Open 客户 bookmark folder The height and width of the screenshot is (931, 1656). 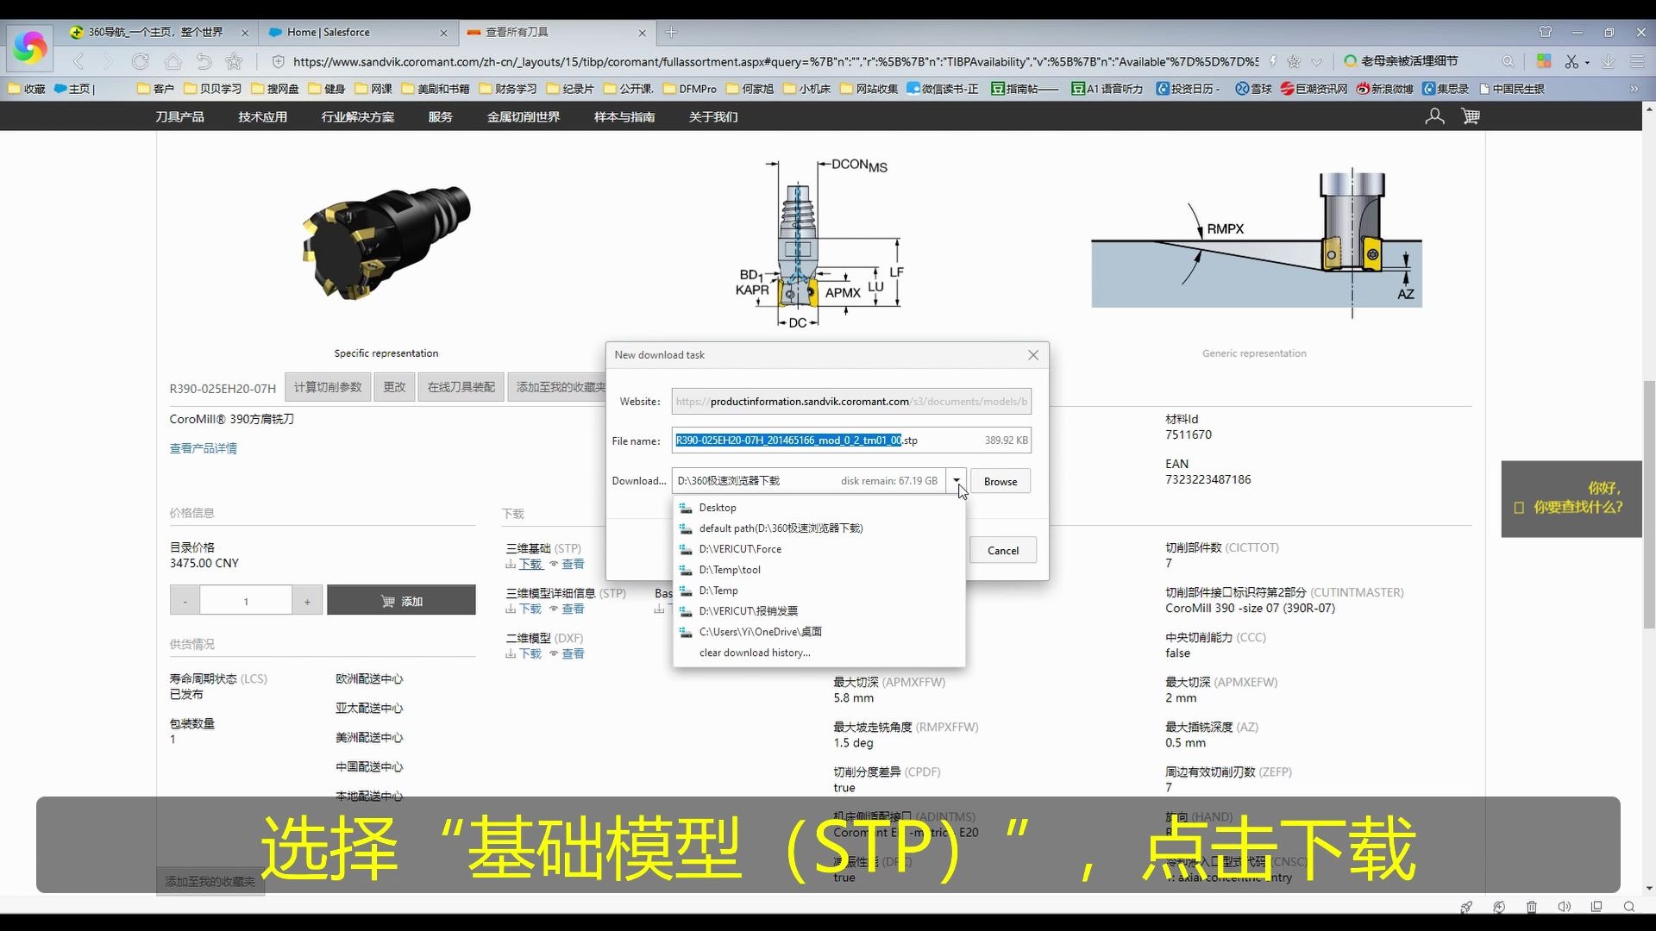click(155, 89)
